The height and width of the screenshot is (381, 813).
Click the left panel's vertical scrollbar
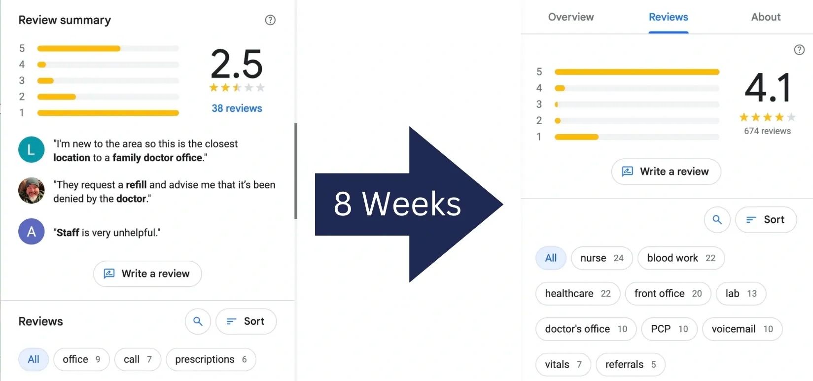[x=296, y=171]
